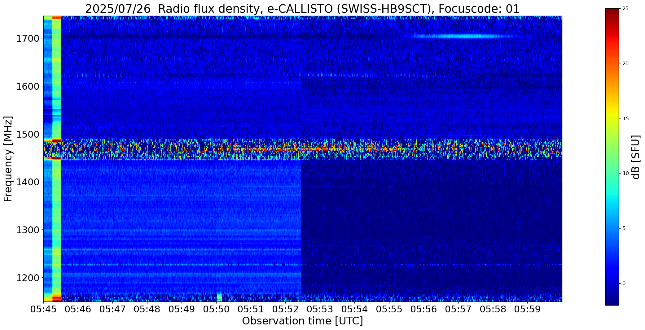Click the 05:59 time tick label

528,309
